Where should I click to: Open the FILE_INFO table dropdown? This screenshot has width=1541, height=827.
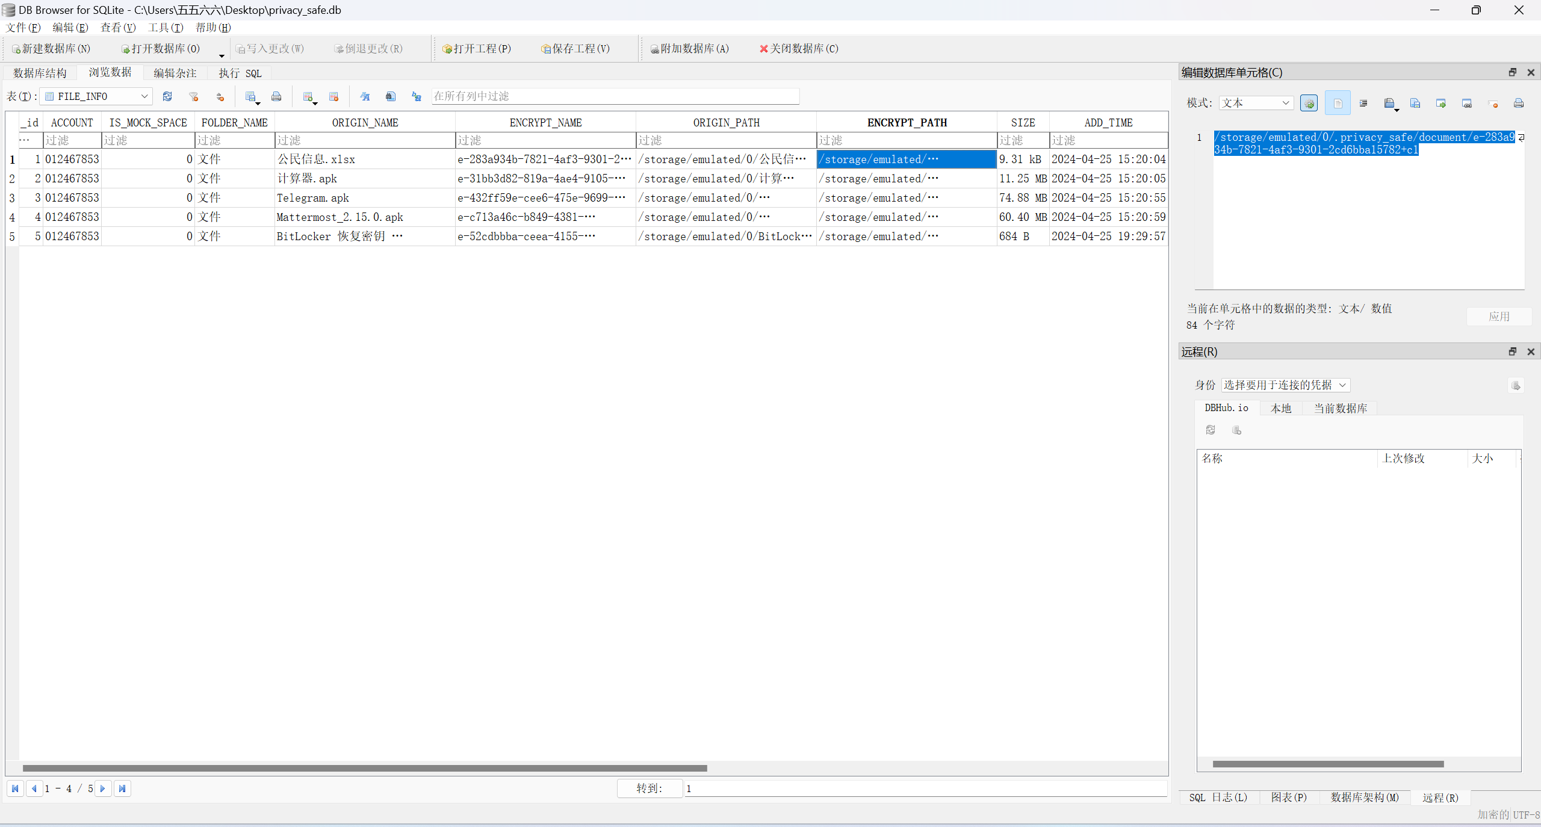coord(144,96)
